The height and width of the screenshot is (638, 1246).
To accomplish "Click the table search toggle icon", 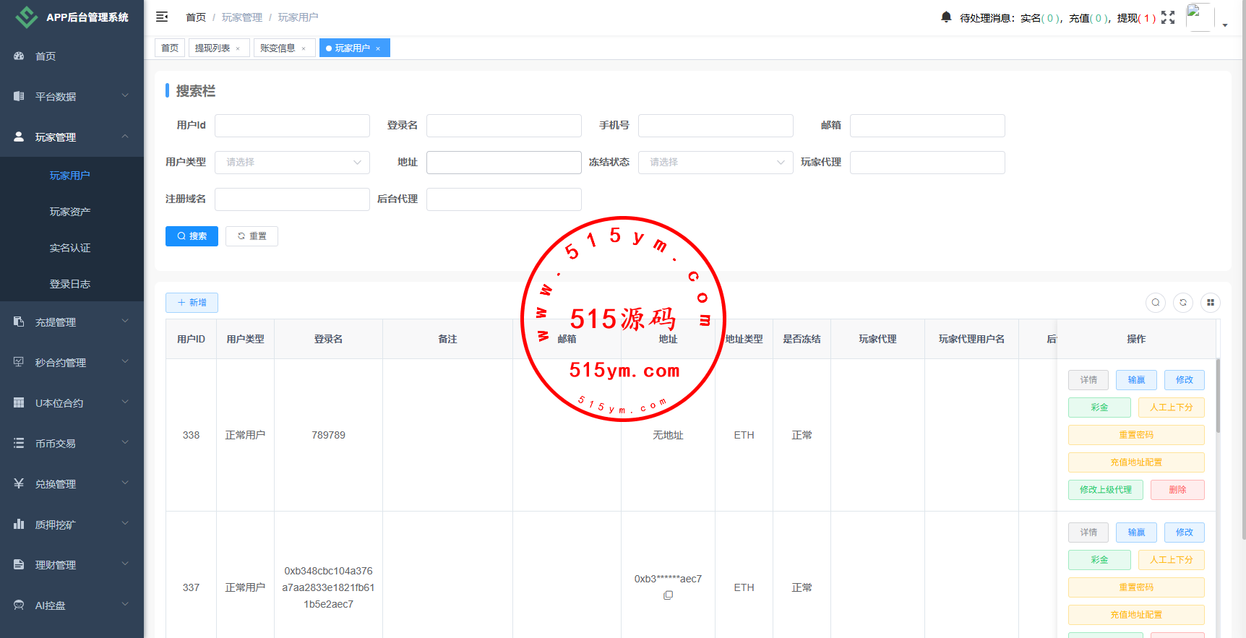I will tap(1156, 303).
